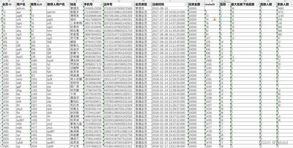Open the 层级 column filter dropdown
Screen dimensions: 293x148
coord(229,4)
